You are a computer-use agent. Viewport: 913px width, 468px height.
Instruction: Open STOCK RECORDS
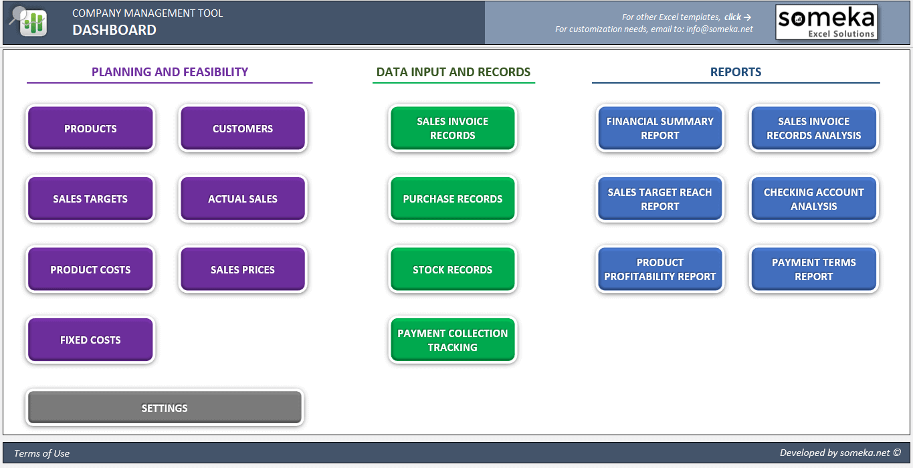[452, 269]
